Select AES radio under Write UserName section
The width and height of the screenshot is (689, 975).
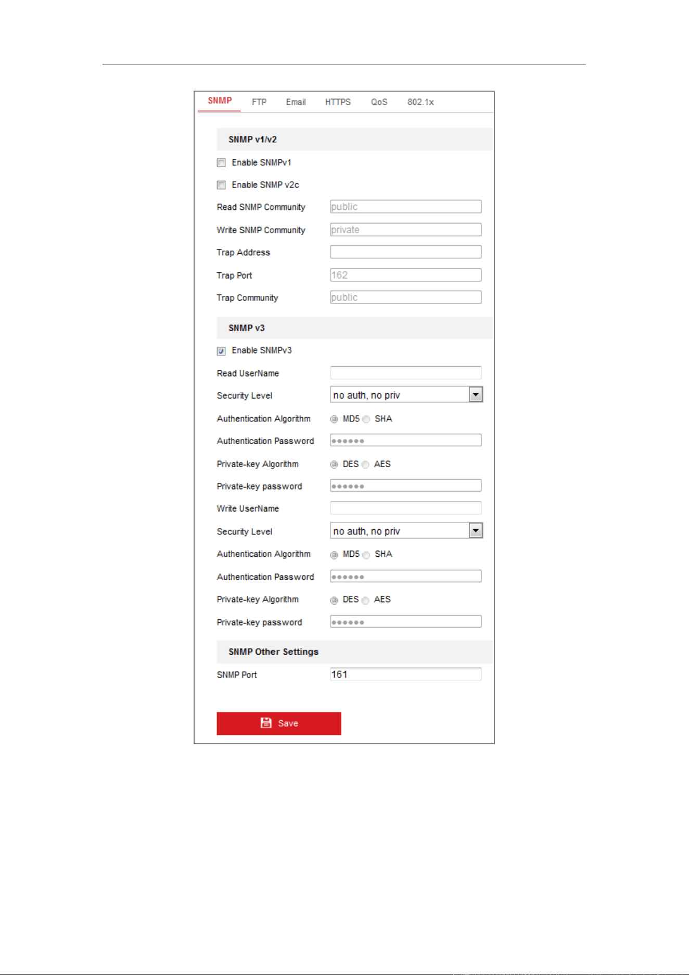[365, 601]
